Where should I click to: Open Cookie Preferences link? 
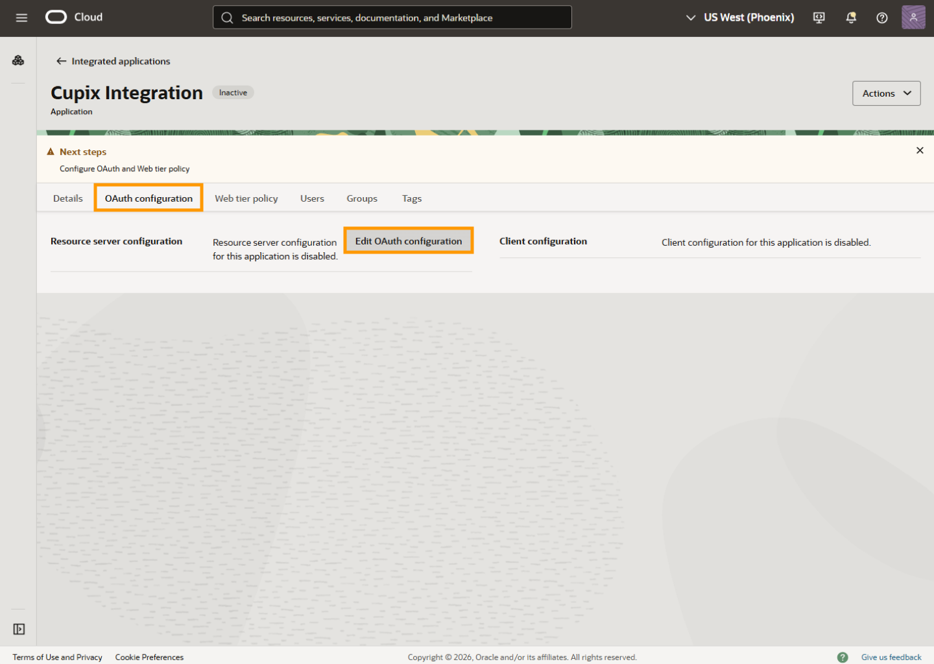[x=149, y=657]
